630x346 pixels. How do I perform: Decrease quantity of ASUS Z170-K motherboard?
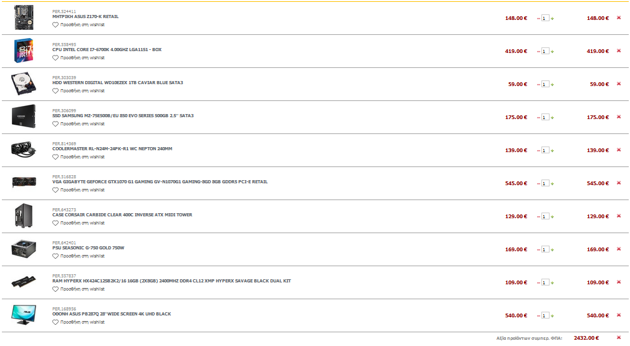pyautogui.click(x=538, y=19)
